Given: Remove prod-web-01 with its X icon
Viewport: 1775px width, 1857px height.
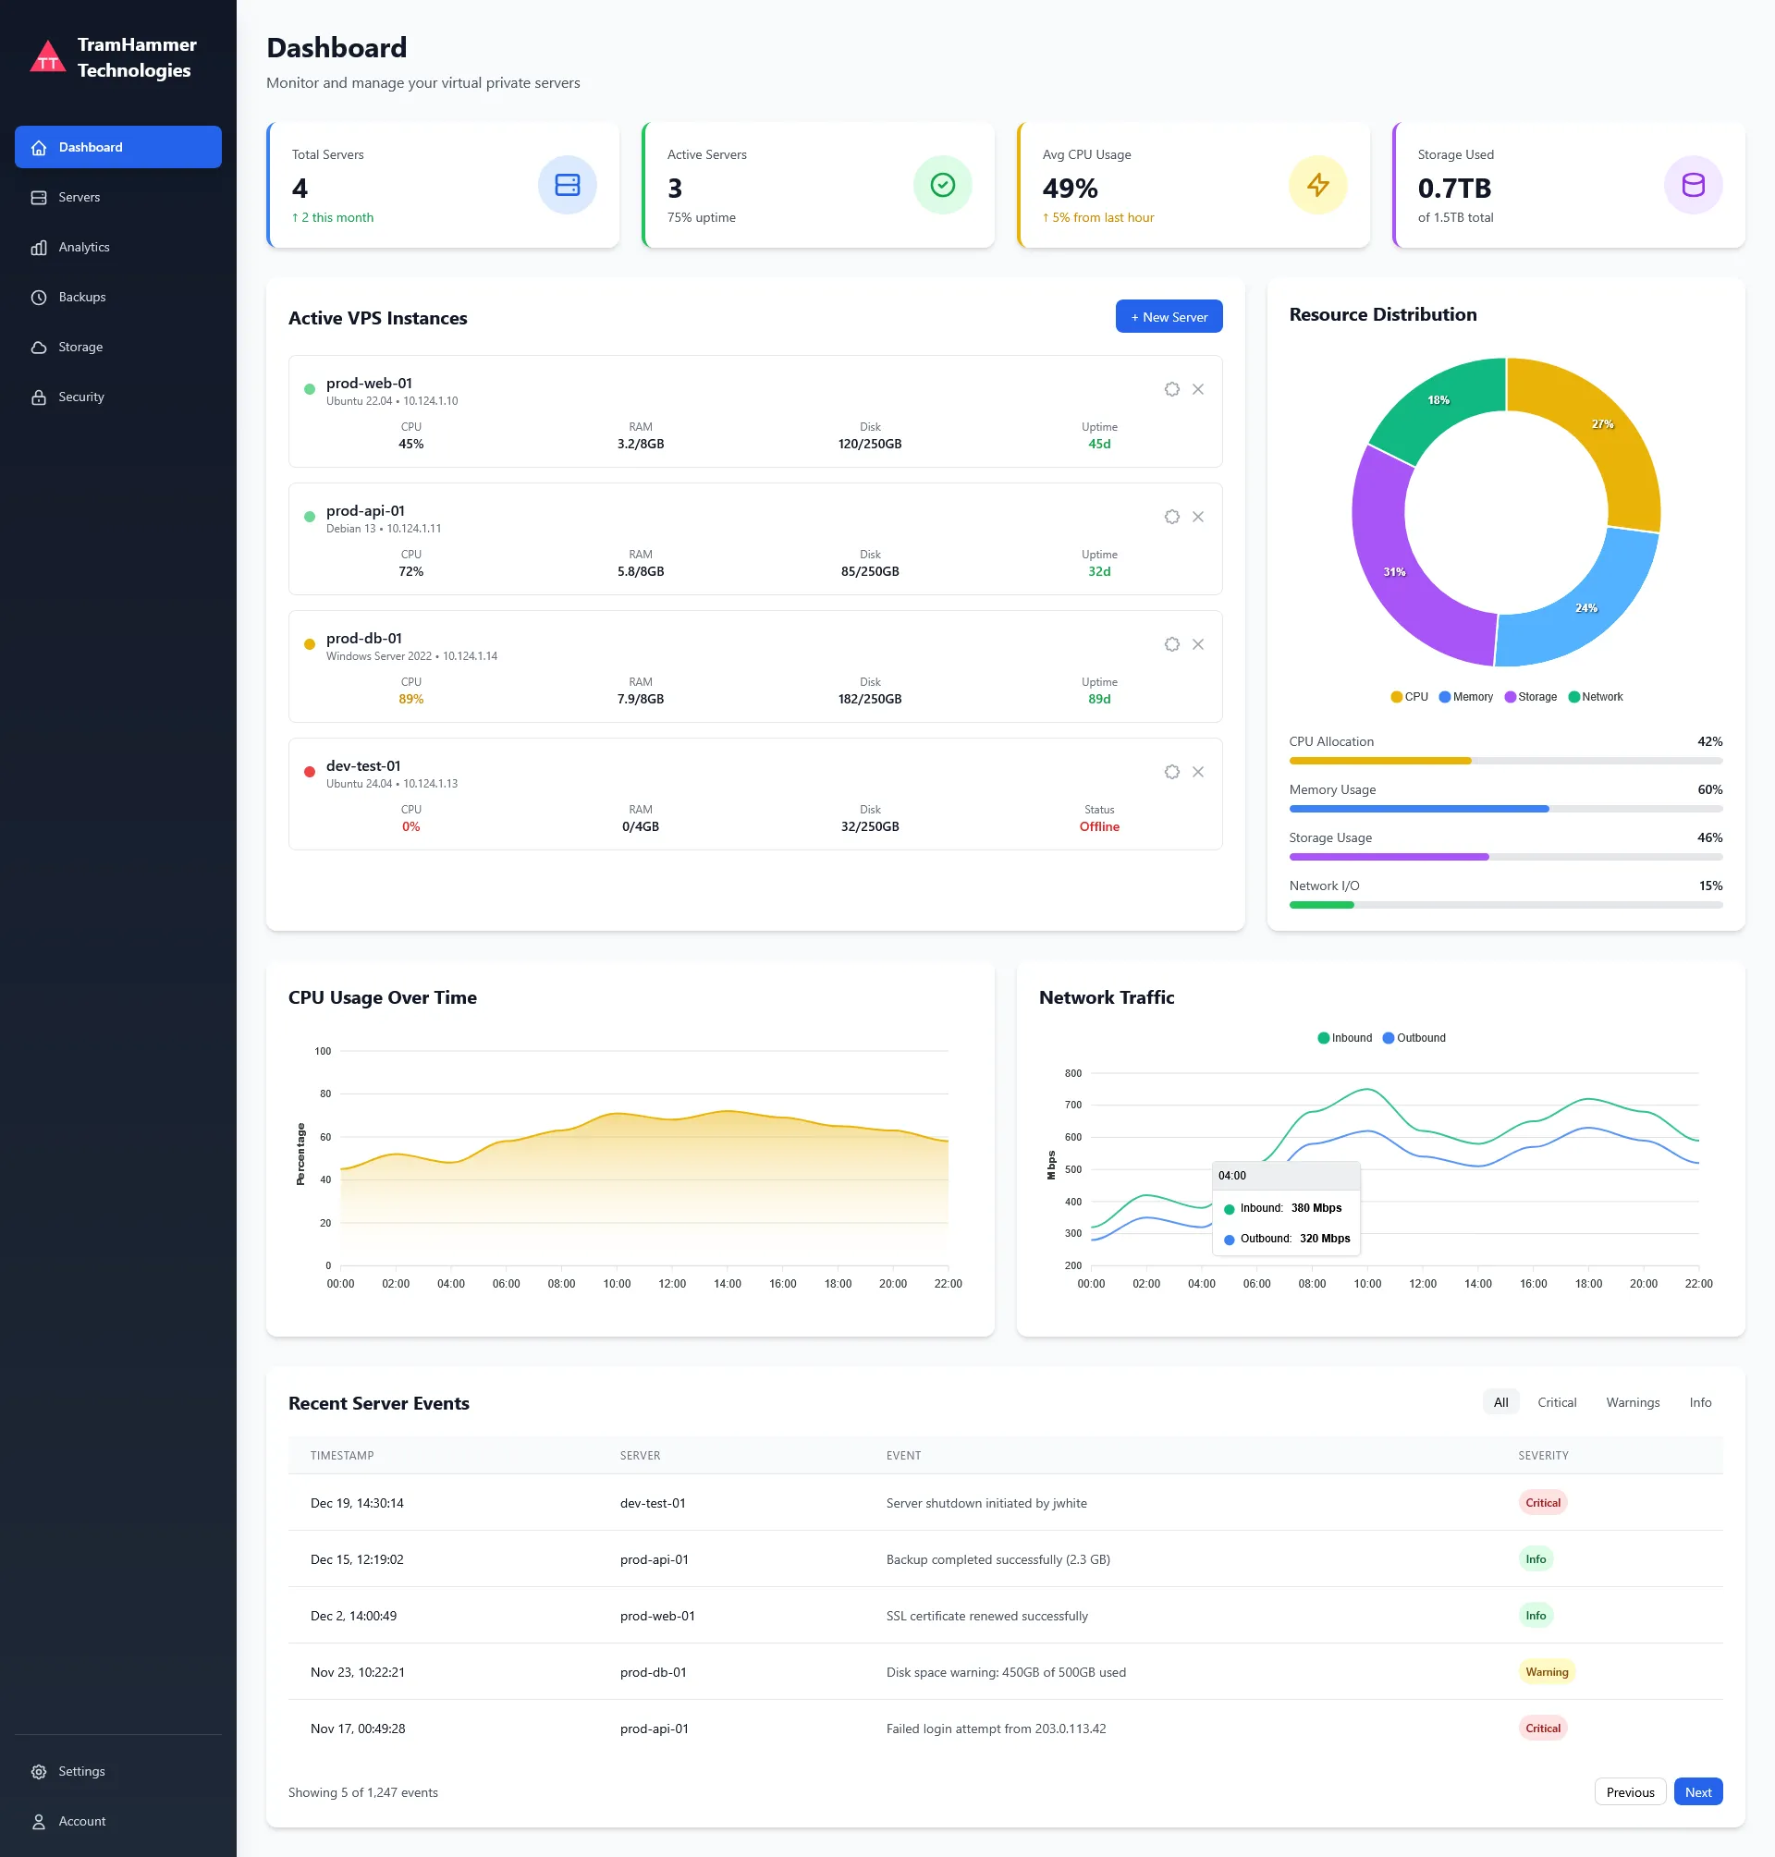Looking at the screenshot, I should pyautogui.click(x=1198, y=390).
